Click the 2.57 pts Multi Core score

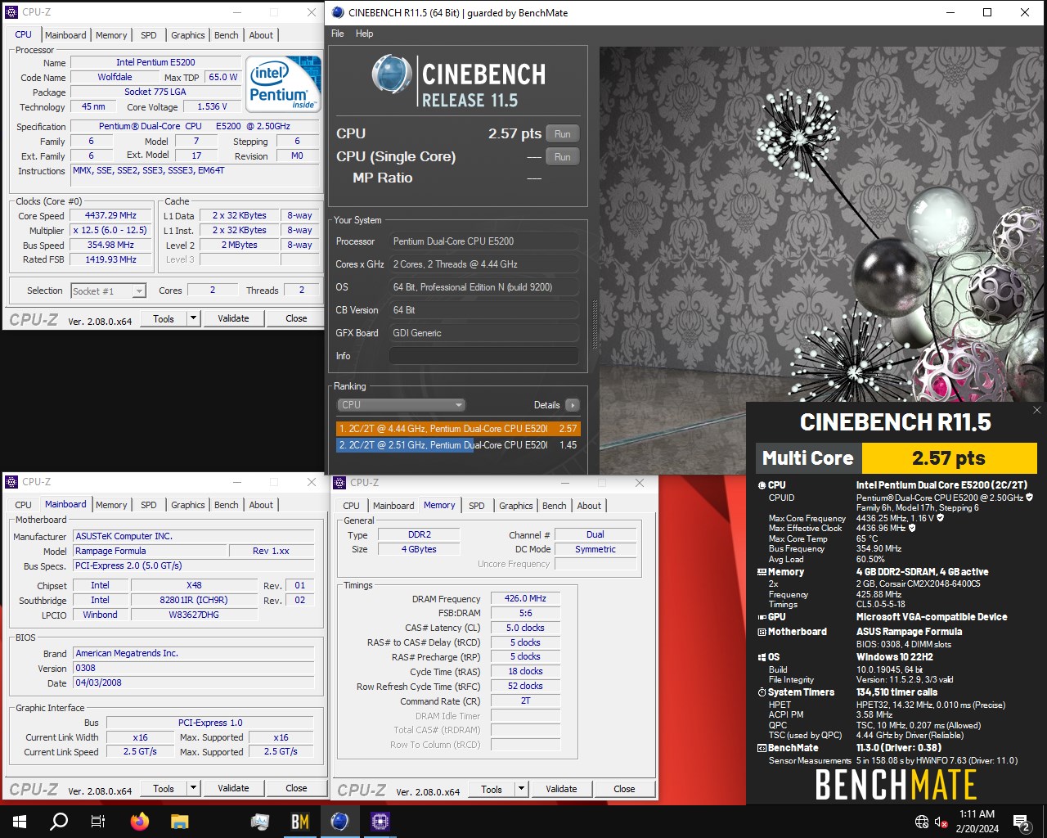(949, 458)
